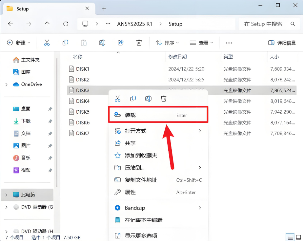Click the Share icon in the toolbar
Screen dimensions: 303x241
121,43
